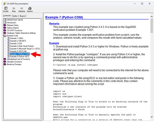
Task: Click the page icon beside IMPORTANT NOTE
Action: click(x=5, y=20)
